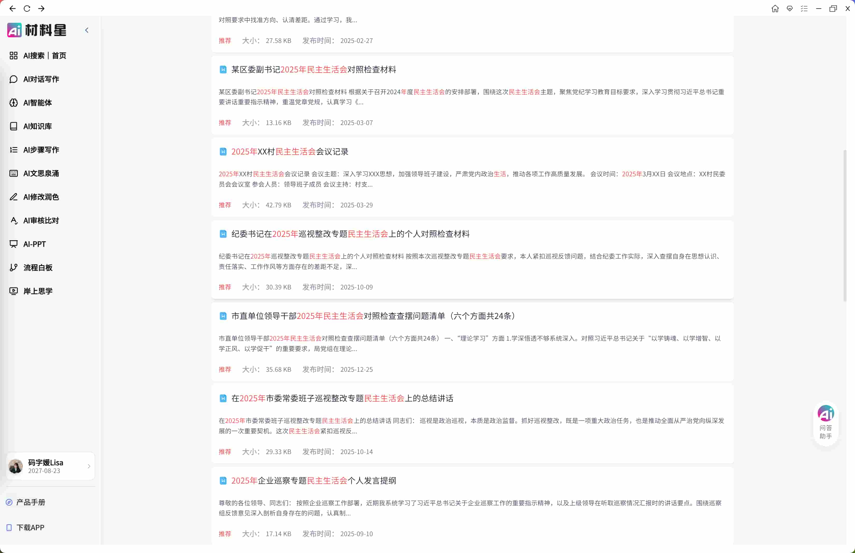Click the AI材料星 logo
855x553 pixels.
click(x=37, y=30)
